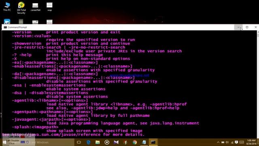Click '-esa | -enablesystemassertions' line
The height and width of the screenshot is (146, 259).
[x=49, y=85]
